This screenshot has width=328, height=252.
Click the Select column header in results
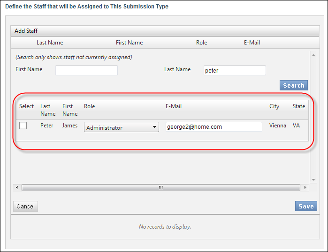(x=26, y=106)
